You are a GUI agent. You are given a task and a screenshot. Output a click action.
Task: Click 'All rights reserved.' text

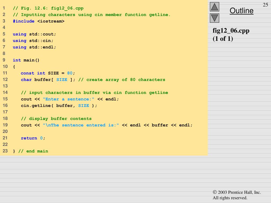230,198
